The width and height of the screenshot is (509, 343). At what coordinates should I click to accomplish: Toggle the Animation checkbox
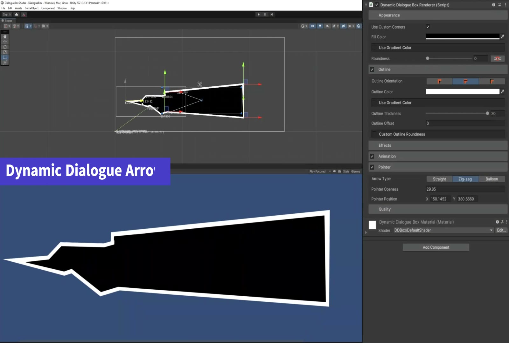[x=372, y=156]
